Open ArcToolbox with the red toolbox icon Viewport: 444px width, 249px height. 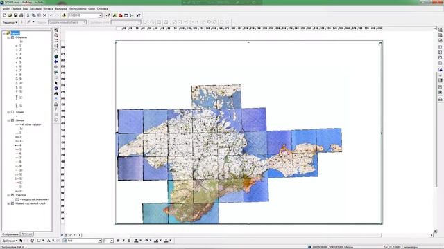click(x=120, y=15)
